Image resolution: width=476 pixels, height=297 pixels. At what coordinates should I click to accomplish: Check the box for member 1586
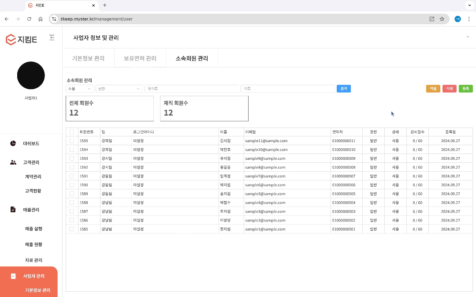[x=72, y=220]
